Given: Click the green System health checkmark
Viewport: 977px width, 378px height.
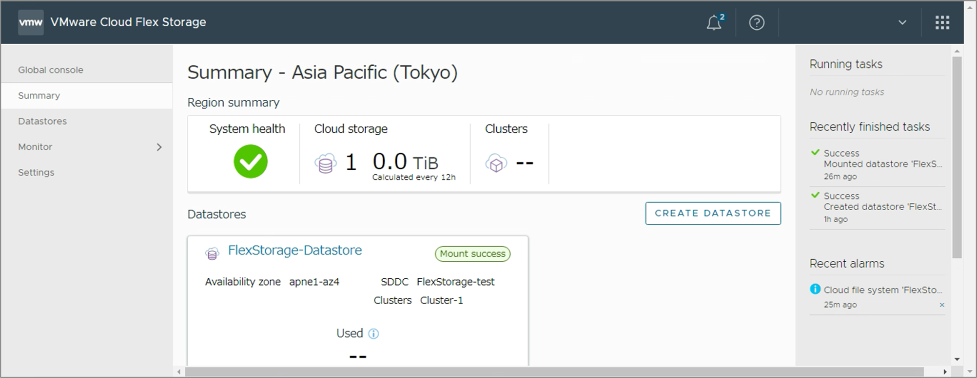Looking at the screenshot, I should [x=250, y=162].
